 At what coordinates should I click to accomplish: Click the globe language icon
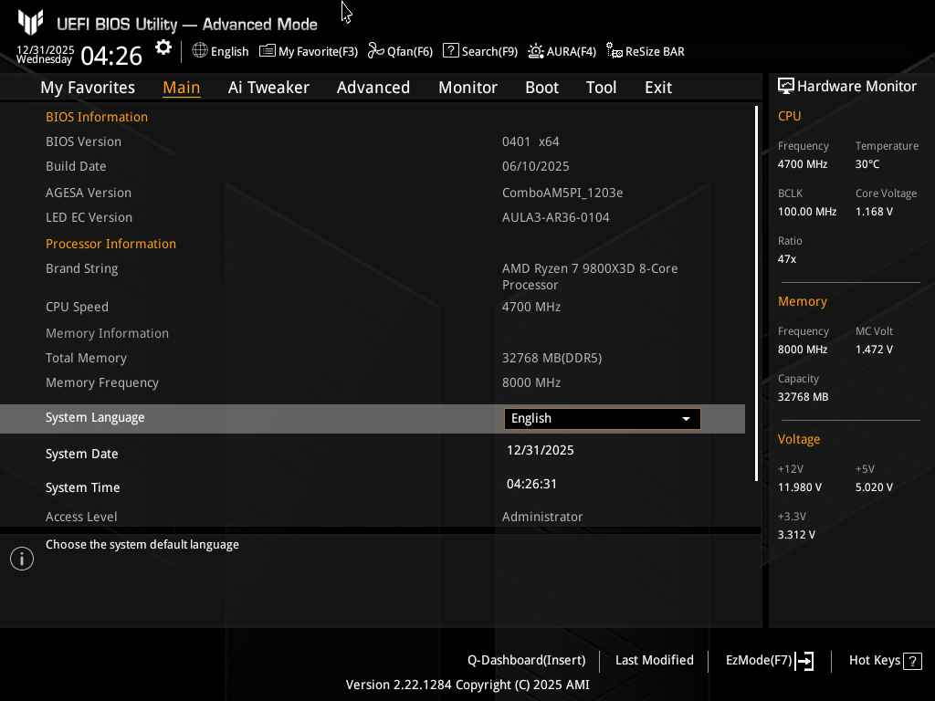pyautogui.click(x=200, y=51)
